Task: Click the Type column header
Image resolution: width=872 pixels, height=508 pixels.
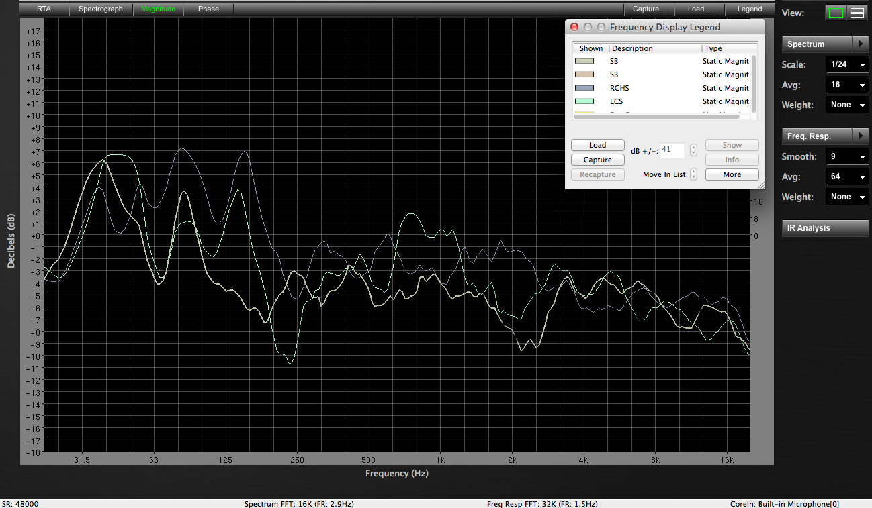Action: [x=728, y=48]
